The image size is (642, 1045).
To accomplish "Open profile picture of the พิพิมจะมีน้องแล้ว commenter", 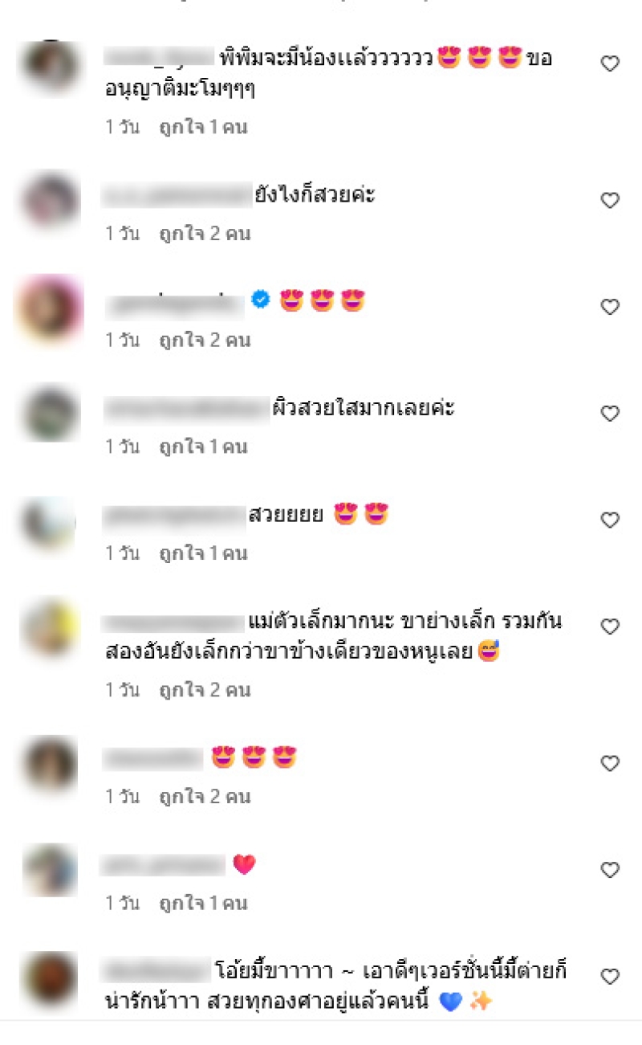I will [x=50, y=67].
